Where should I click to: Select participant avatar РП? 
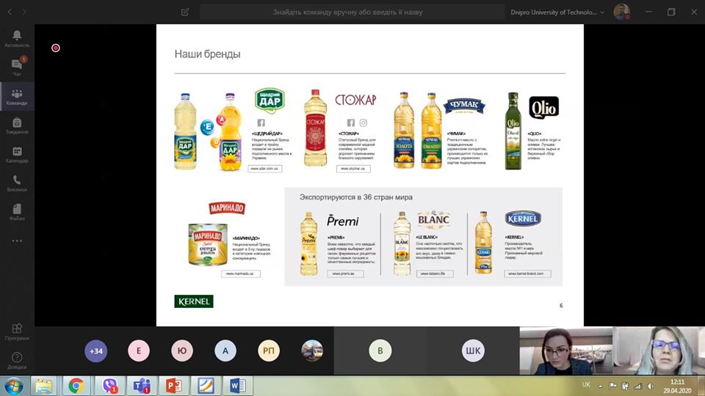pos(269,351)
